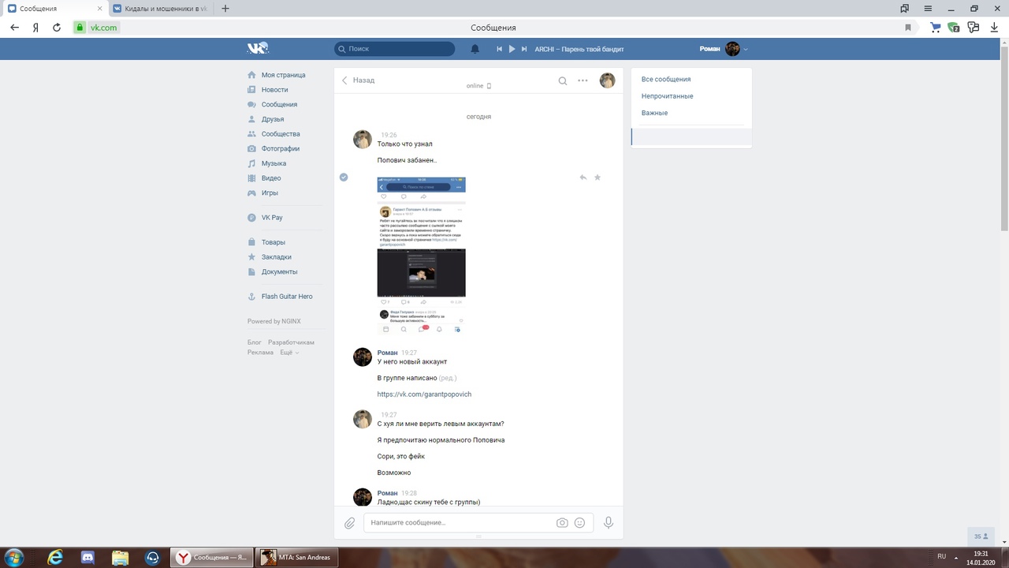Search within the conversation using magnifier icon
This screenshot has width=1009, height=568.
(x=563, y=80)
